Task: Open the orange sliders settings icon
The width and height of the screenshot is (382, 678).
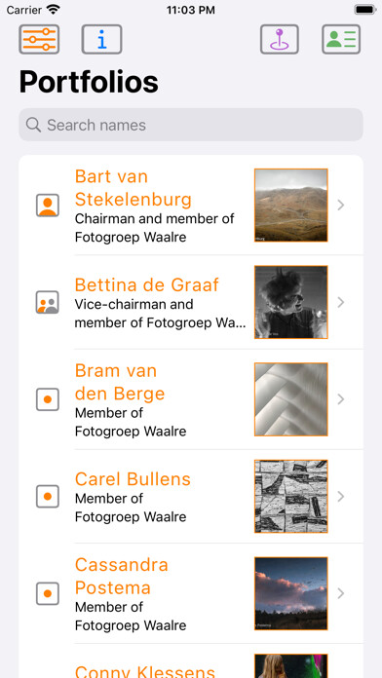Action: tap(39, 39)
